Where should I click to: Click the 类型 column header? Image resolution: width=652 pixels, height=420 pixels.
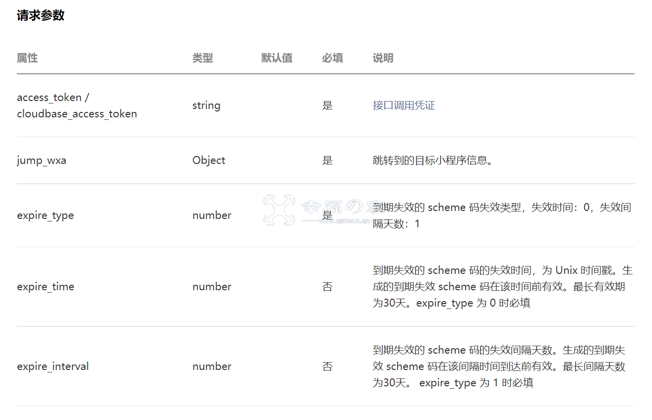coord(203,58)
